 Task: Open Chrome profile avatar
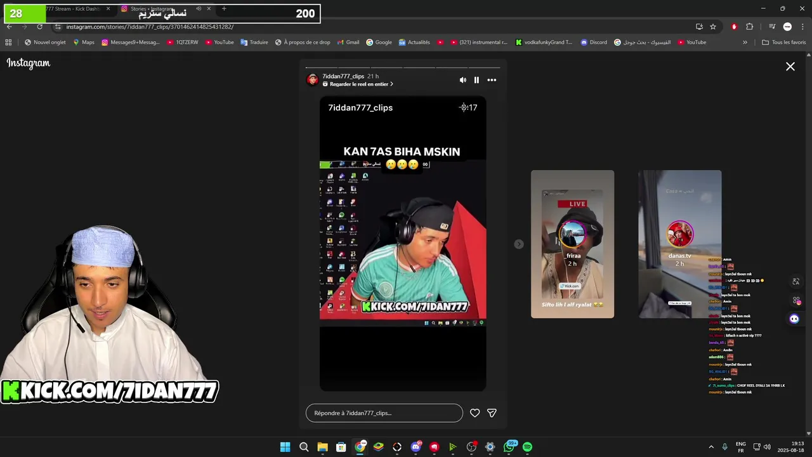pos(787,27)
